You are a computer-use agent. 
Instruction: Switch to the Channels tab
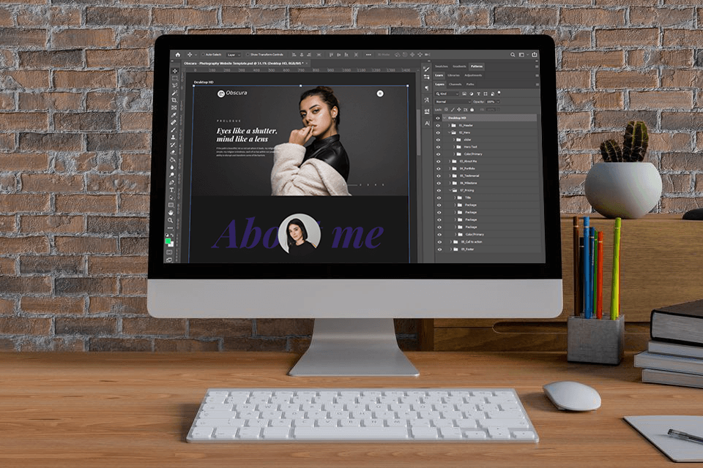point(455,84)
